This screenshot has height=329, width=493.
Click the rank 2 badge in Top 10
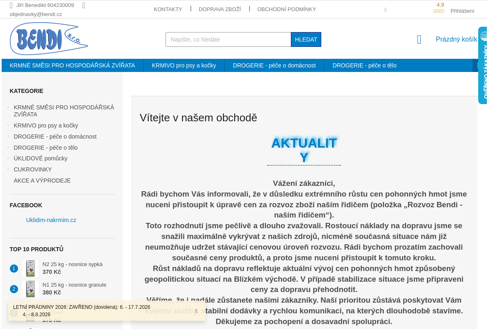tap(14, 289)
